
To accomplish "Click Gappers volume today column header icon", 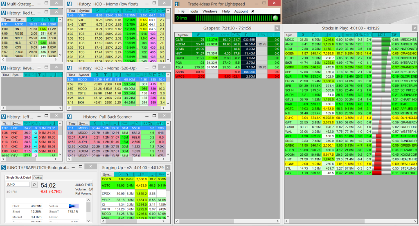I will 248,35.
